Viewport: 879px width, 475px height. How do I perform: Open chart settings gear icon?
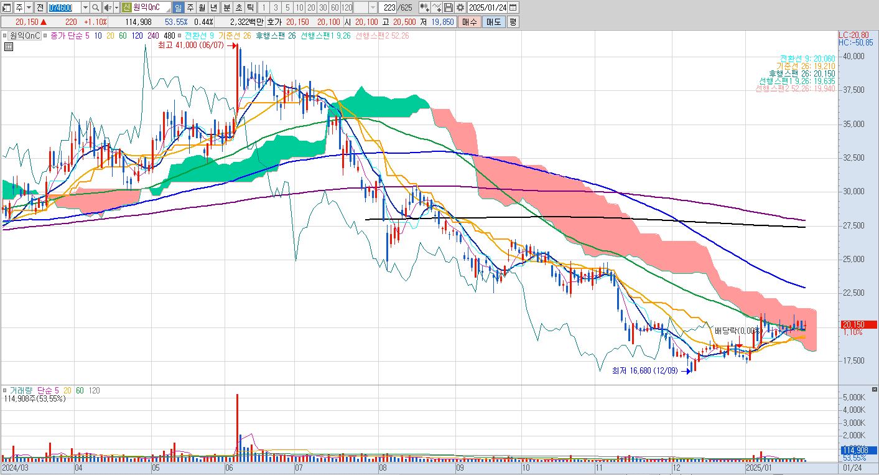click(460, 7)
